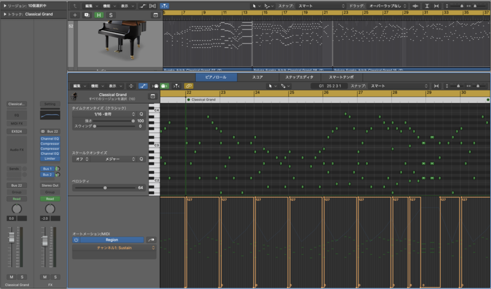Click the collapse mode icon in piano roll toolbar
Image resolution: width=491 pixels, height=289 pixels.
pos(131,86)
